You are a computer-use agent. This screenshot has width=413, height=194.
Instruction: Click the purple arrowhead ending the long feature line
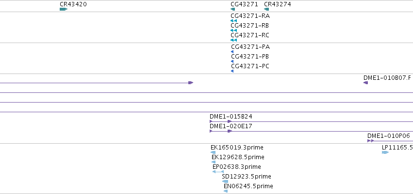coord(191,83)
